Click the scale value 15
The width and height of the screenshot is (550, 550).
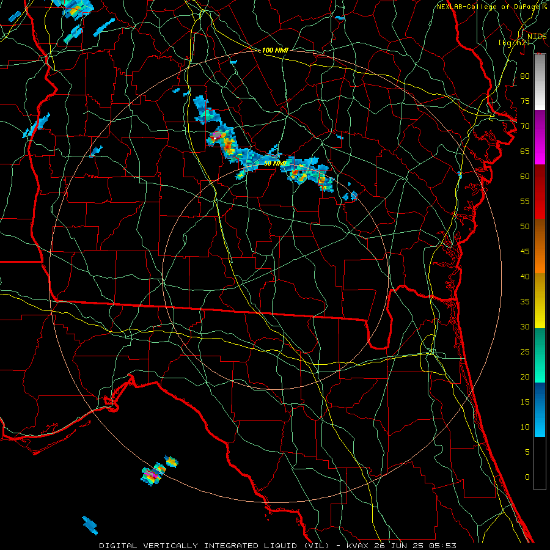coord(525,402)
